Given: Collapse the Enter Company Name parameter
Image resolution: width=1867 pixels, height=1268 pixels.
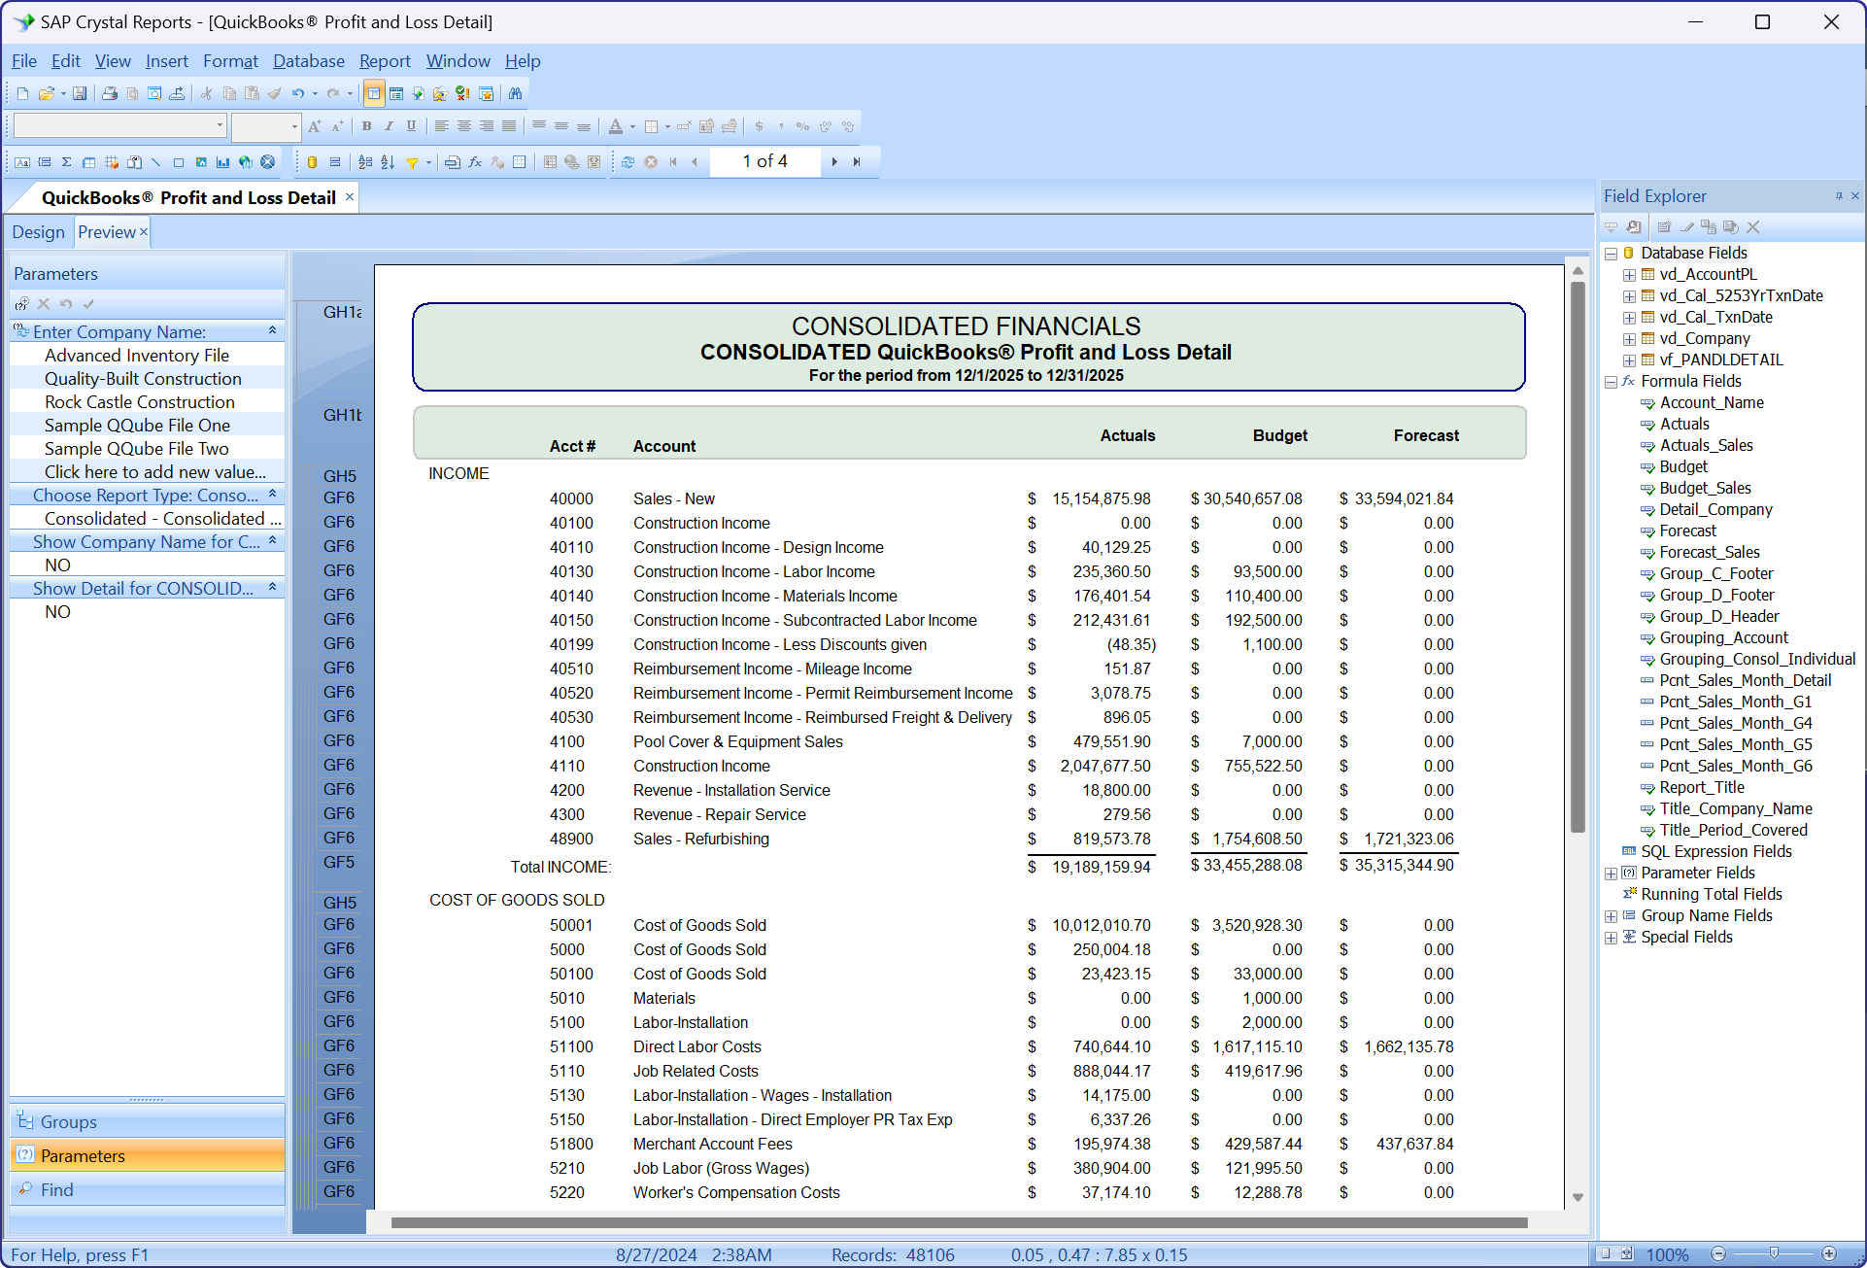Looking at the screenshot, I should 272,331.
